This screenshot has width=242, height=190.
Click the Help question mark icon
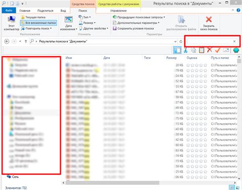[x=238, y=10]
